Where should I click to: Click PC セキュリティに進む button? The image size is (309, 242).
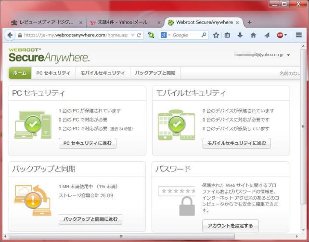[88, 143]
